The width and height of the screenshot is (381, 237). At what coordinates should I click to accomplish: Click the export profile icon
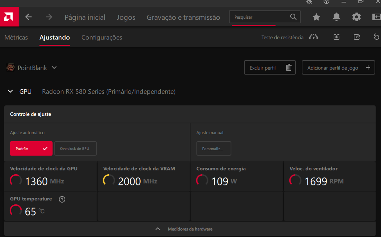(x=357, y=37)
